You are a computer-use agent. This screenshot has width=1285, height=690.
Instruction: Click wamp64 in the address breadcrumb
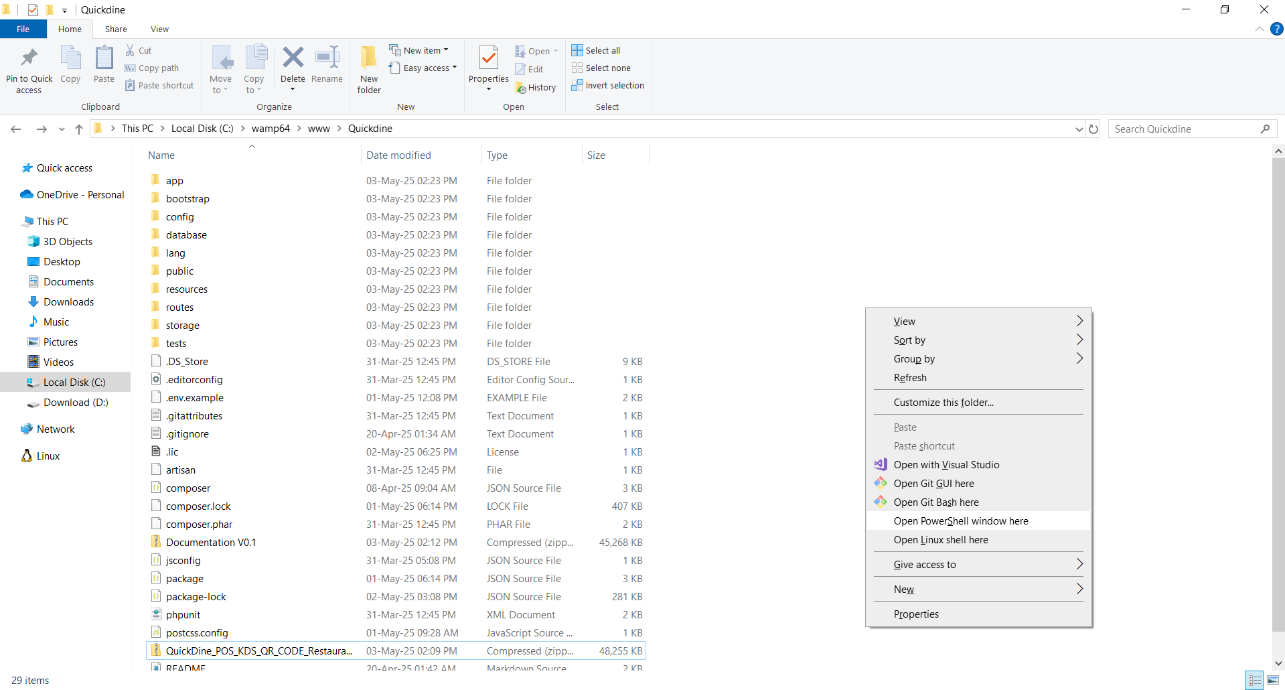tap(271, 129)
